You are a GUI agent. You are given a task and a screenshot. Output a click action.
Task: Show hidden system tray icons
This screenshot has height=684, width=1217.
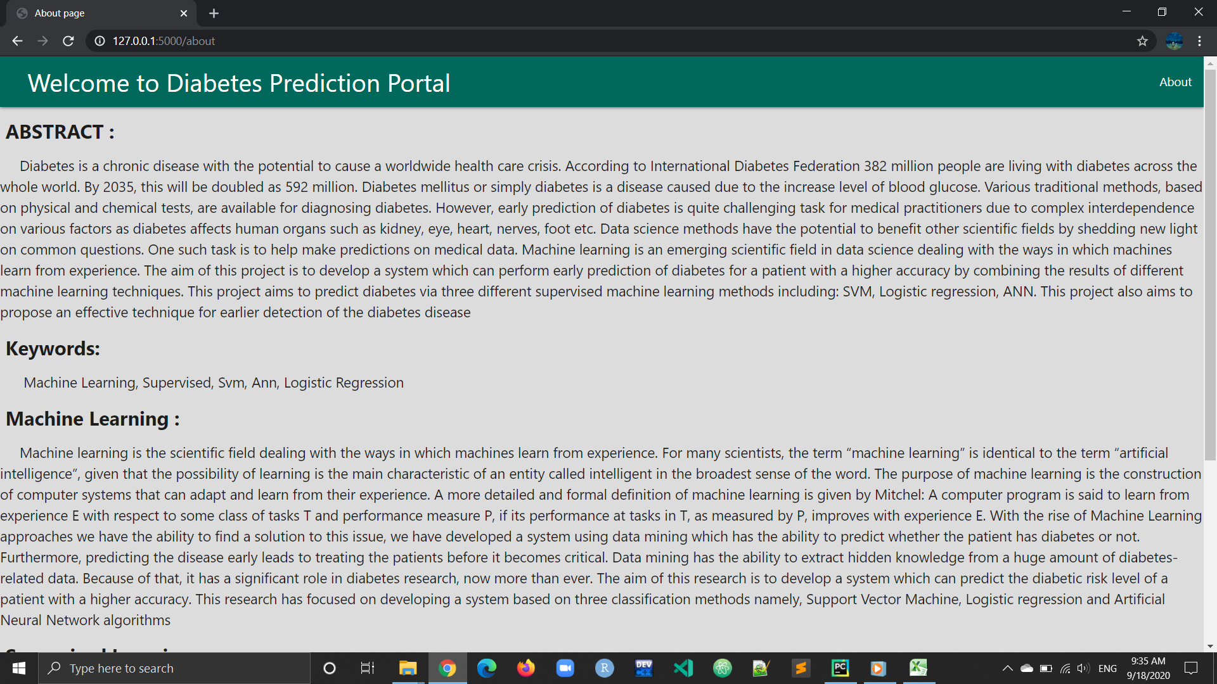1007,668
